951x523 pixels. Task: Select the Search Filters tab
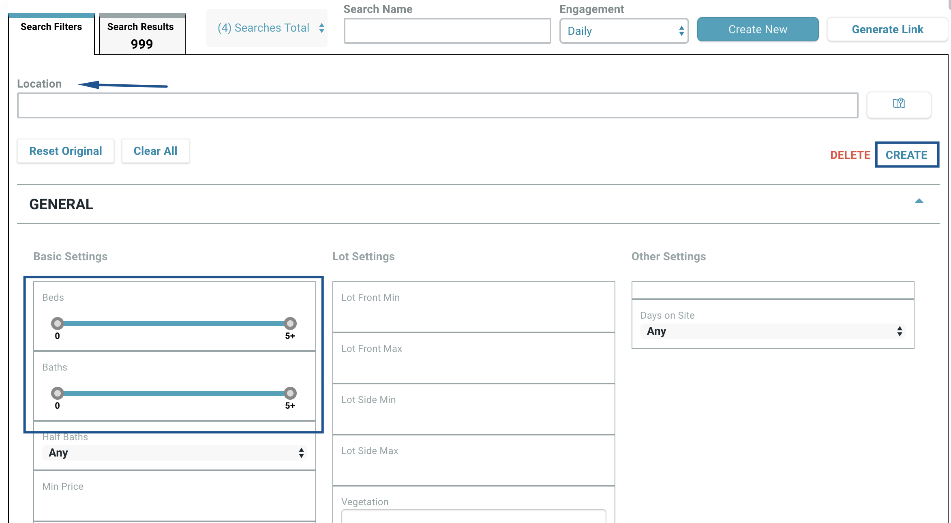51,27
